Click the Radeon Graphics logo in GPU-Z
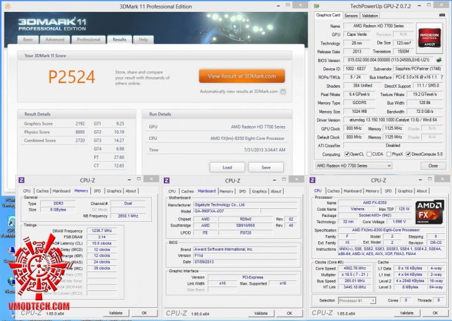This screenshot has height=321, width=452. [x=429, y=38]
